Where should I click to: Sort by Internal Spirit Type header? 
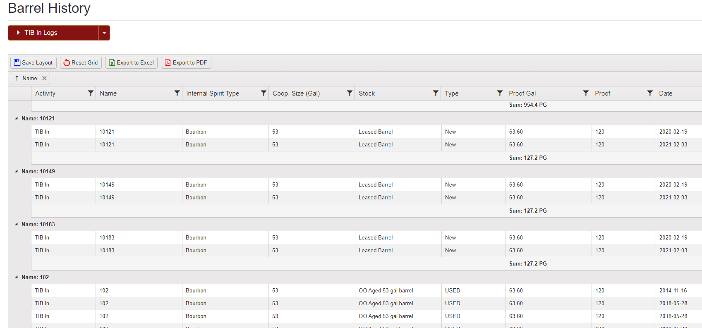(x=213, y=93)
